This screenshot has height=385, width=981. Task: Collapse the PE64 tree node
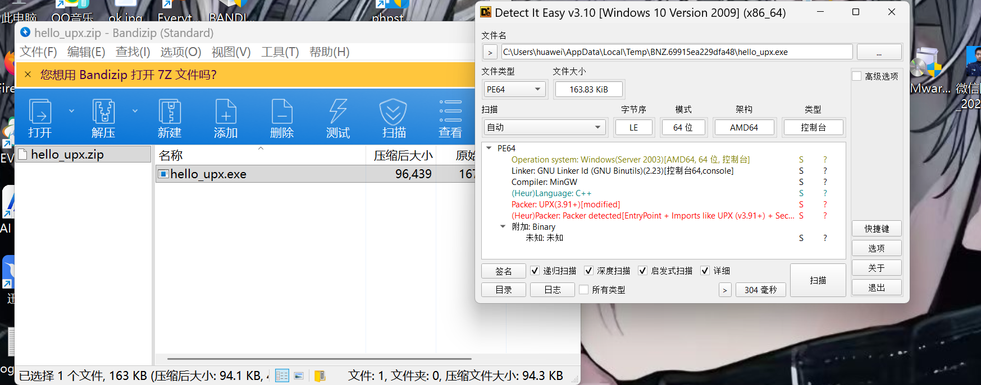pos(489,148)
